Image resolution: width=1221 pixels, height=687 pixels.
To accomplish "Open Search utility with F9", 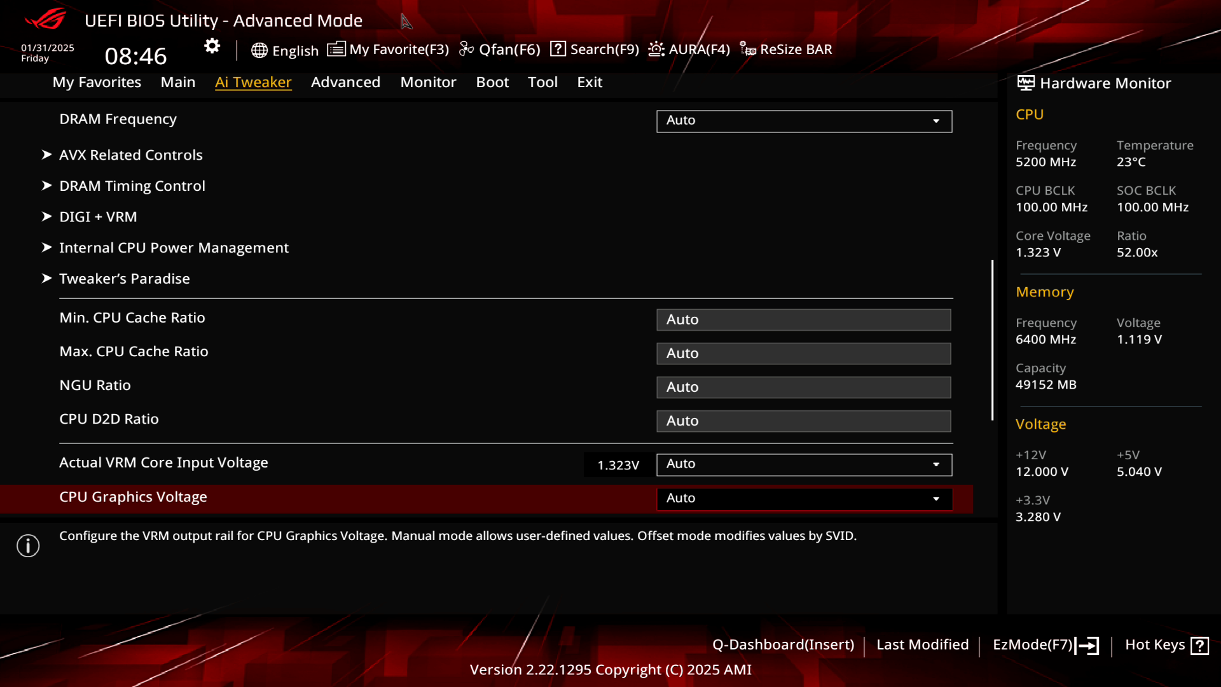I will click(595, 48).
